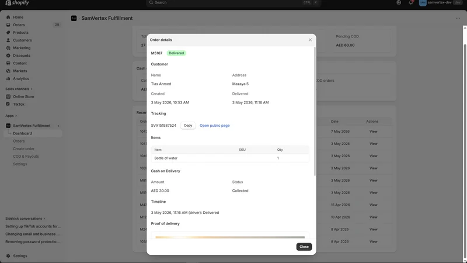Open 'Setting up TikTok accounts for...' conversation
This screenshot has height=263, width=467.
click(x=33, y=226)
